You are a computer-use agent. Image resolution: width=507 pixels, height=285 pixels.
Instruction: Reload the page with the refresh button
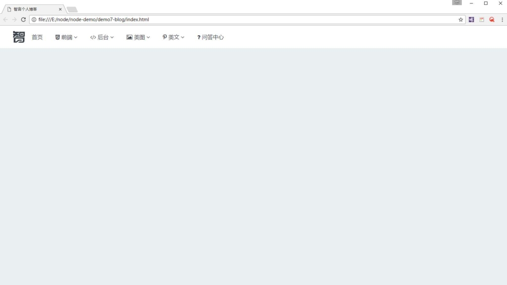[x=23, y=19]
